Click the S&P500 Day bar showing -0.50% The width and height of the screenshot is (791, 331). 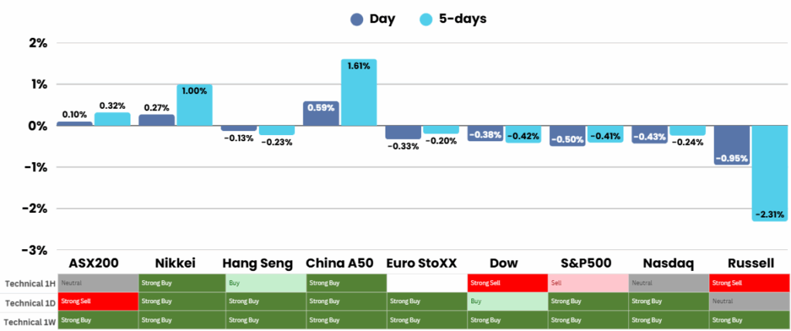pyautogui.click(x=568, y=135)
